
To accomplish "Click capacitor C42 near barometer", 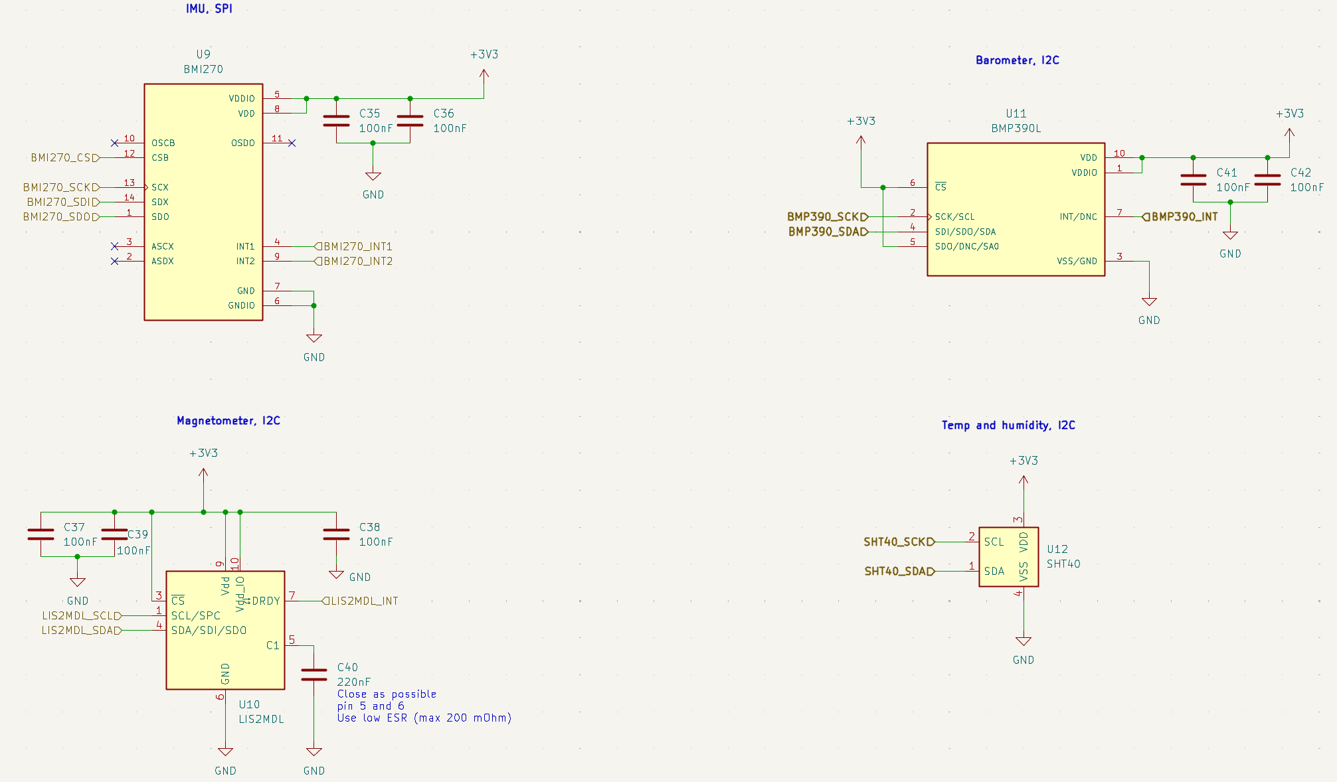I will point(1267,180).
